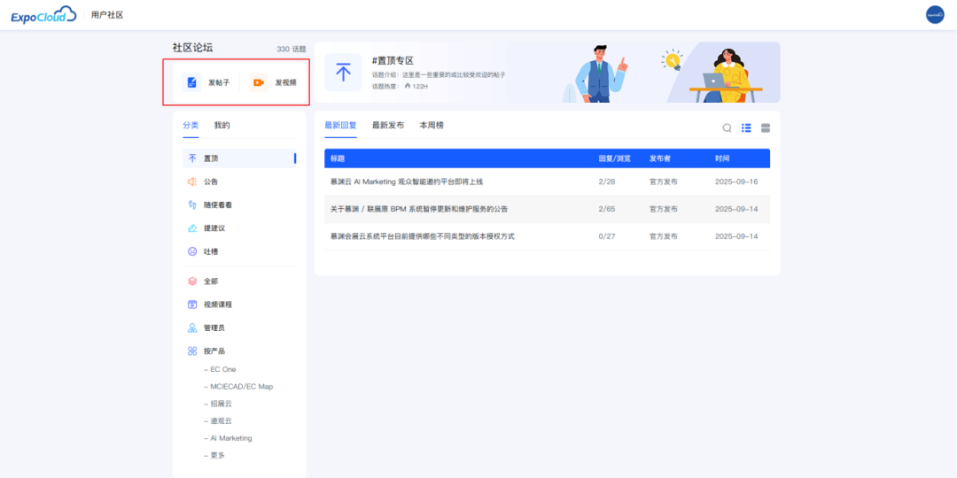This screenshot has width=957, height=478.
Task: Select EC One product filter
Action: pos(222,369)
